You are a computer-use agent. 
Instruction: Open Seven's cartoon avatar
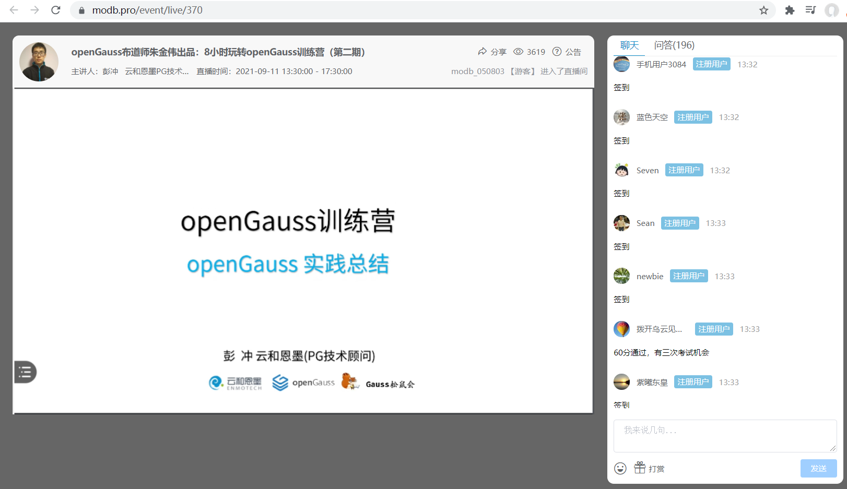[621, 170]
